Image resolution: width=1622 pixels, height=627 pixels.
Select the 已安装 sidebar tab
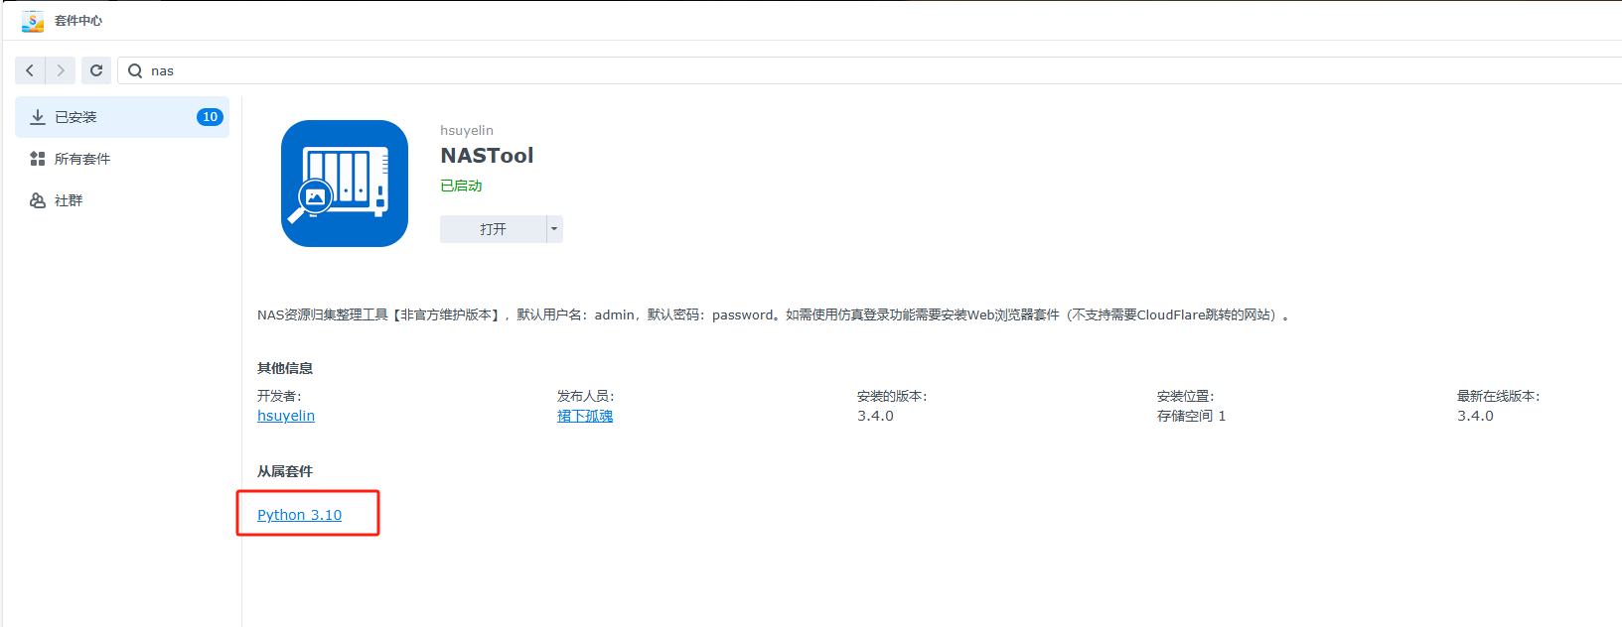tap(122, 117)
